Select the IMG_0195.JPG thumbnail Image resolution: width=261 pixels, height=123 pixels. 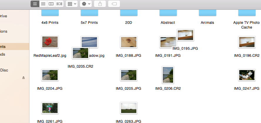pos(185,35)
